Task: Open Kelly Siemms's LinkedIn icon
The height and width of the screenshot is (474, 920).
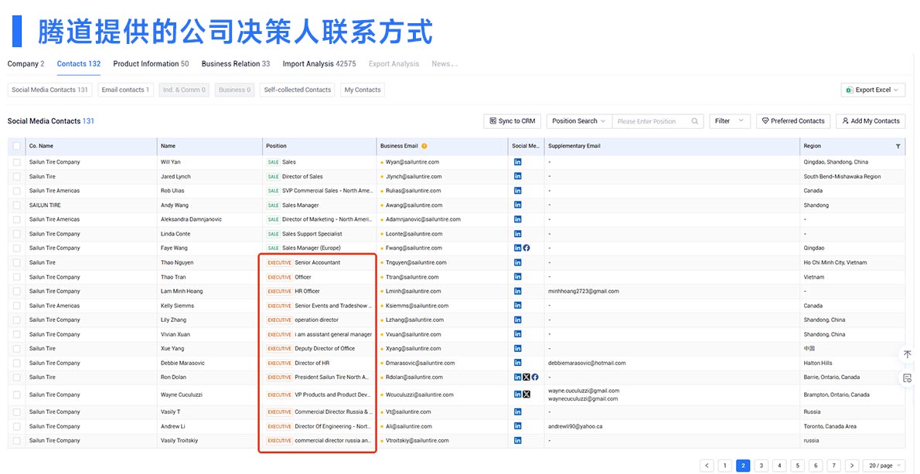Action: pos(517,306)
